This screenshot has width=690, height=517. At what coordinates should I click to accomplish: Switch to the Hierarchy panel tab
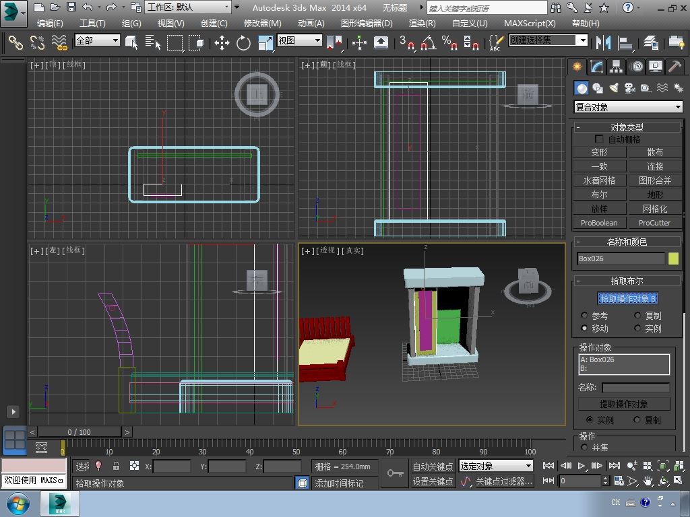616,67
